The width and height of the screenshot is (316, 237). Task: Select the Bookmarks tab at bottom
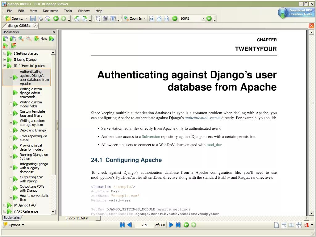click(12, 218)
